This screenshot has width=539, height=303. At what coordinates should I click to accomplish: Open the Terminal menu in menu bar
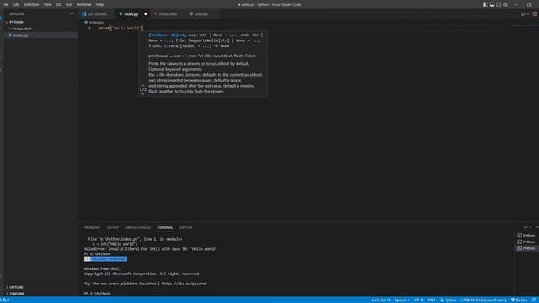pos(84,4)
